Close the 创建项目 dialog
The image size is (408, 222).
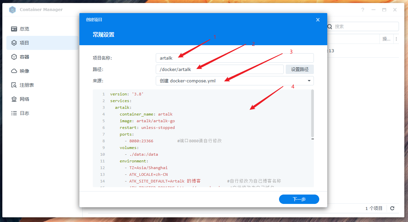[x=318, y=20]
